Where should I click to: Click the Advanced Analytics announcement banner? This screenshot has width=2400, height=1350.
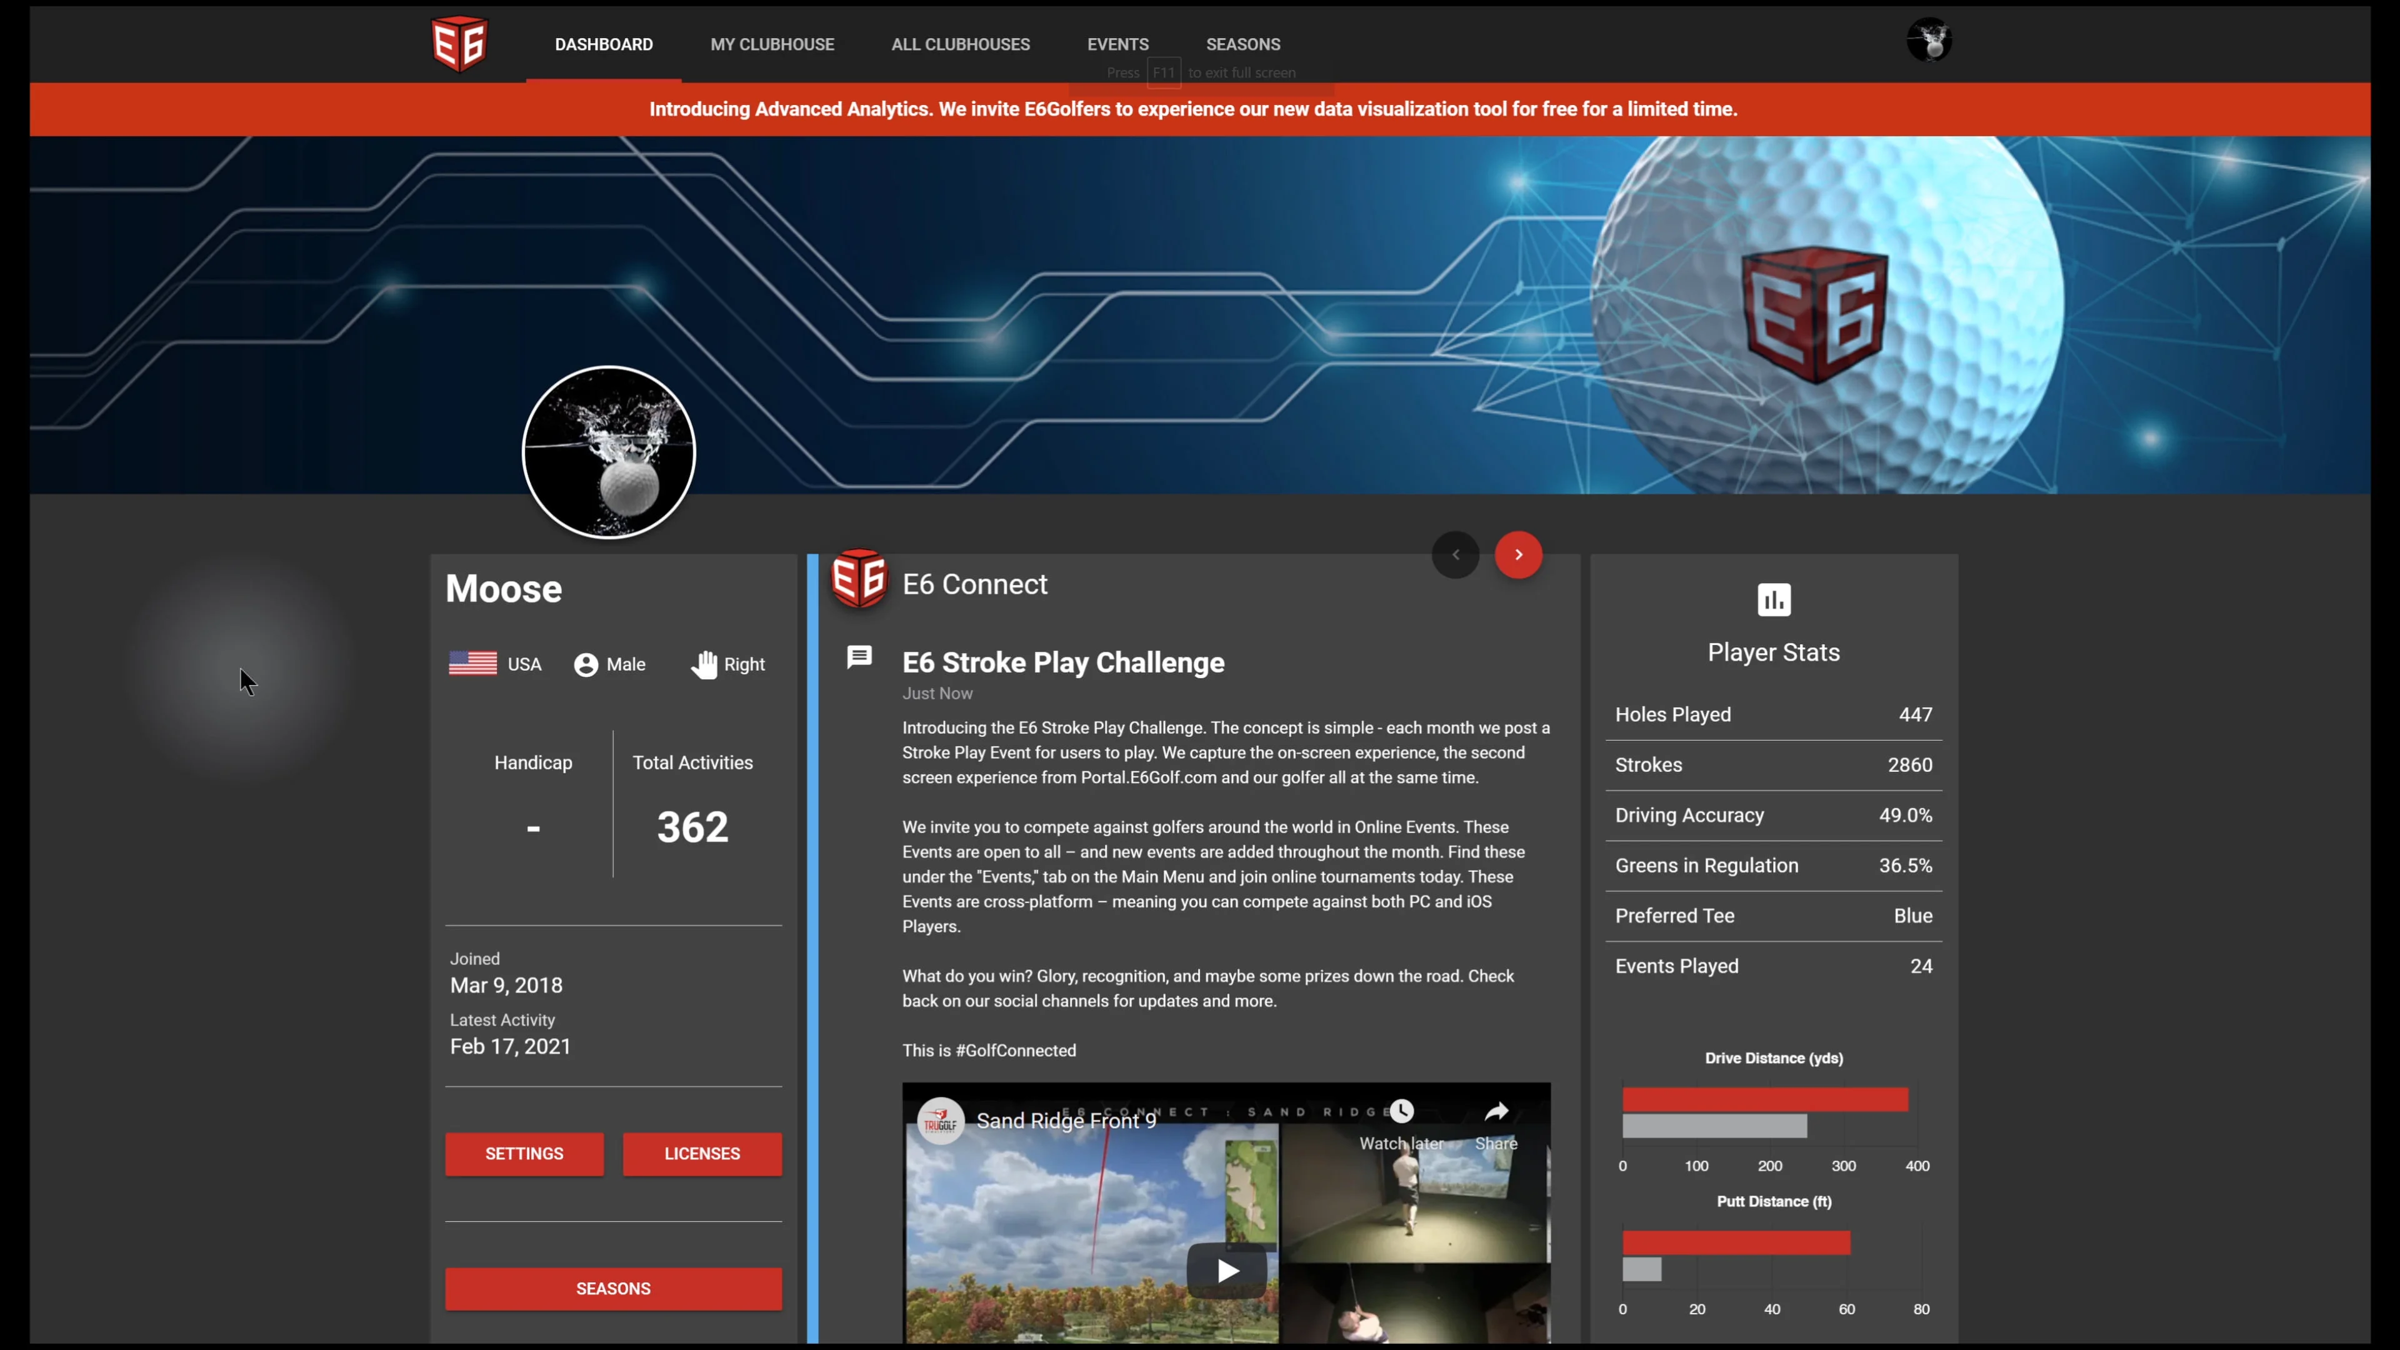pos(1200,109)
